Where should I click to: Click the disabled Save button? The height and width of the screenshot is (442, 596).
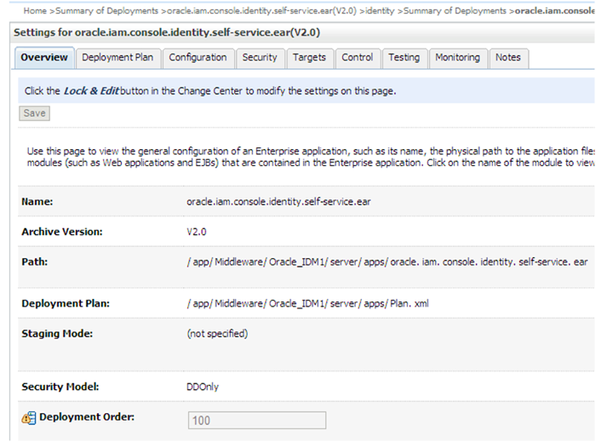[34, 113]
